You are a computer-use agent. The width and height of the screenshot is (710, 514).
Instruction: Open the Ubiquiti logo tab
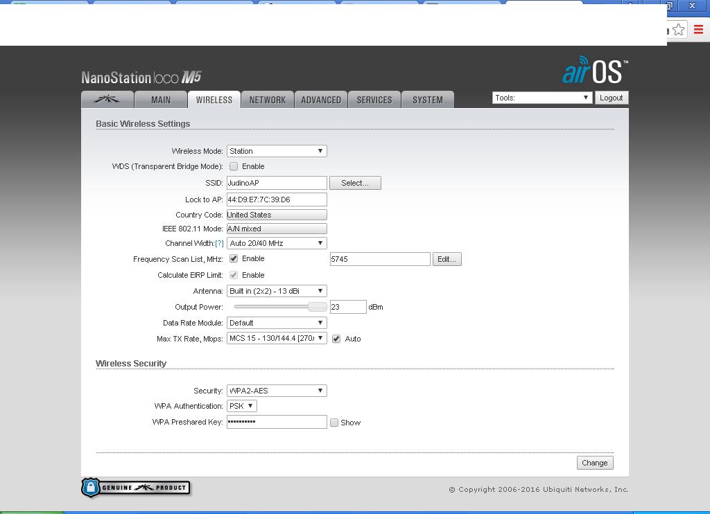(x=107, y=100)
